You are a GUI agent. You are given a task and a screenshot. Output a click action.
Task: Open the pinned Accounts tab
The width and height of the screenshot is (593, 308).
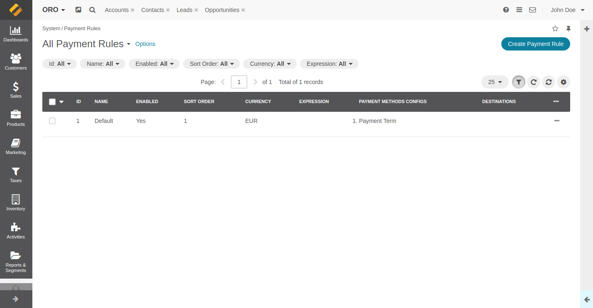click(x=117, y=10)
